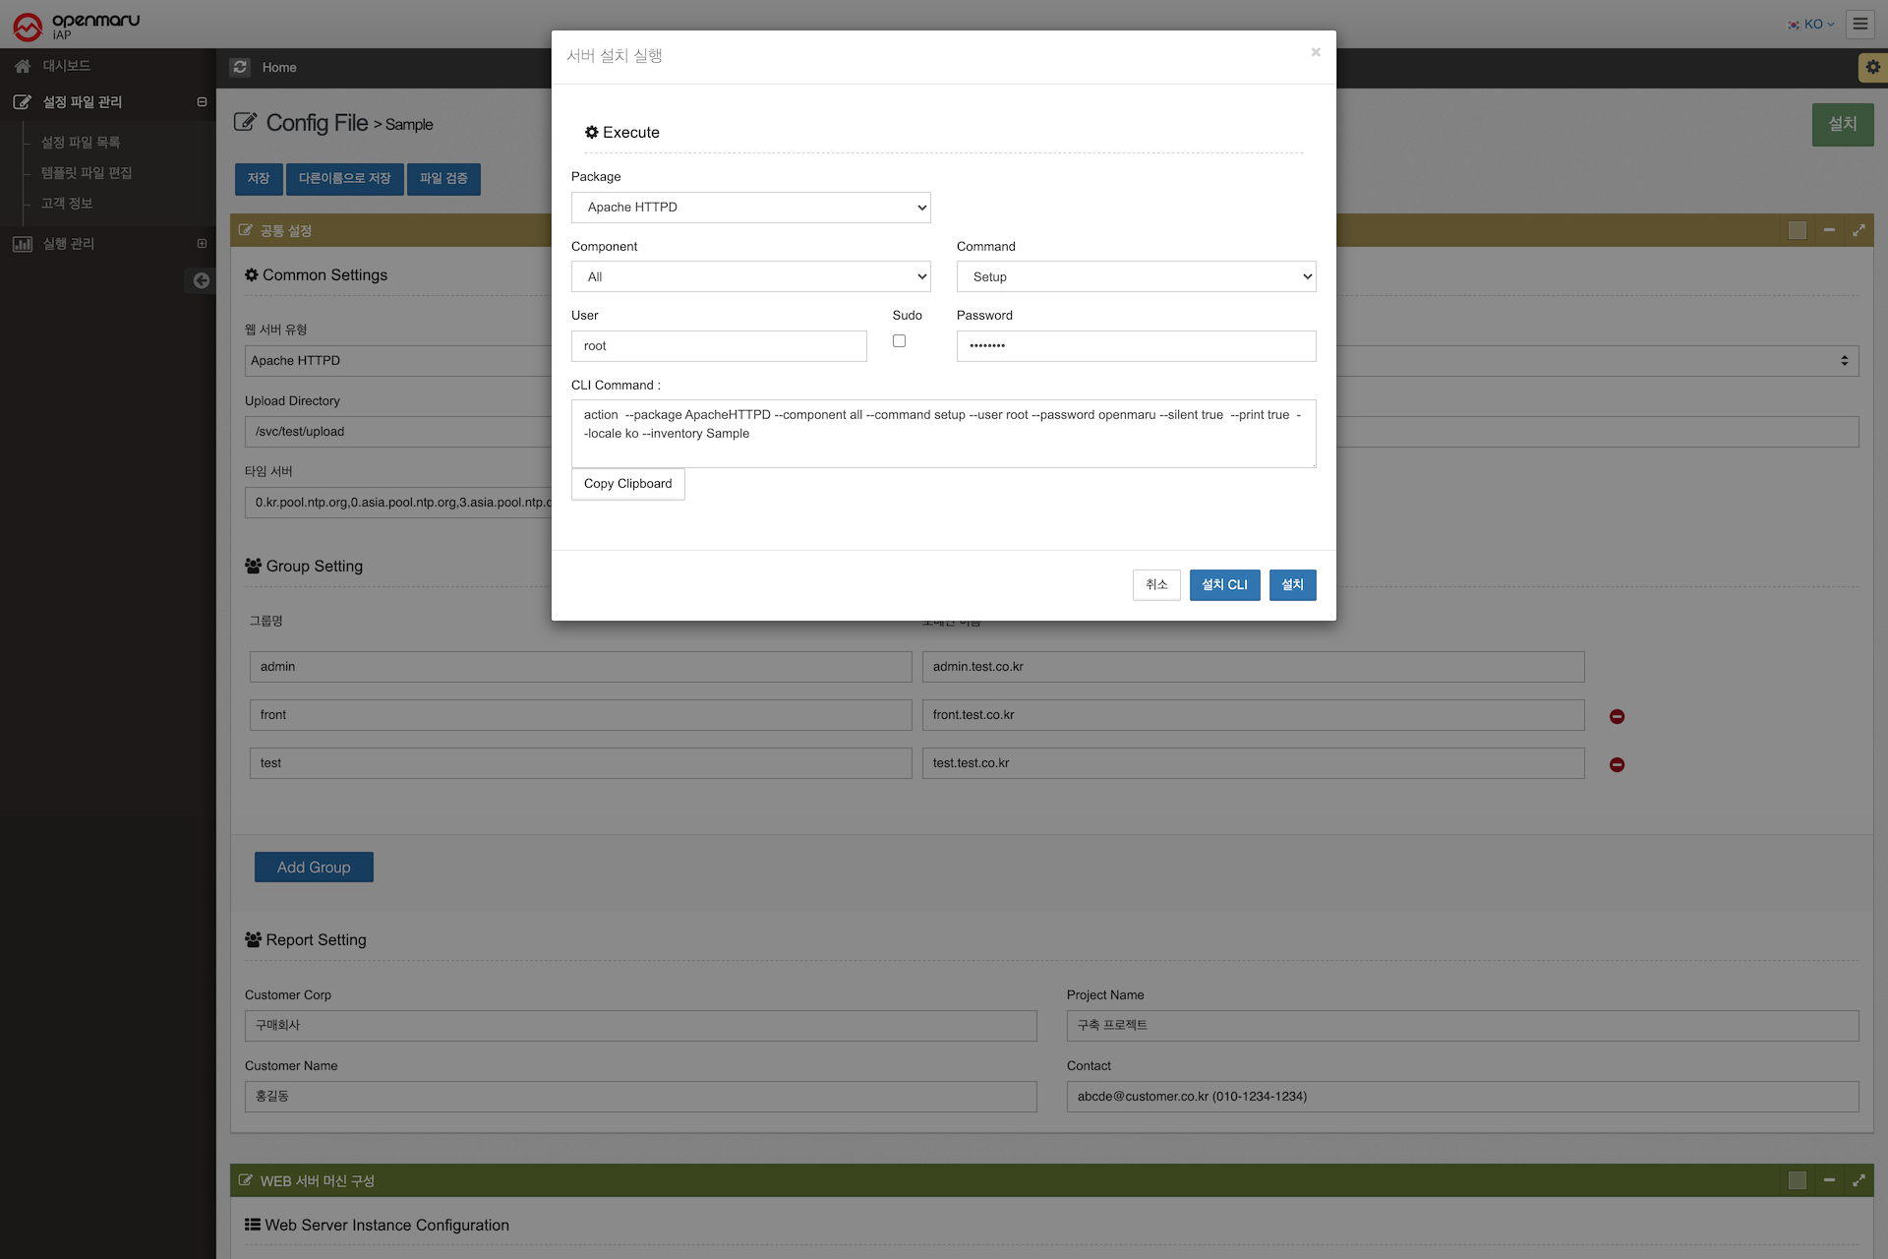Open the Component dropdown

pos(750,276)
